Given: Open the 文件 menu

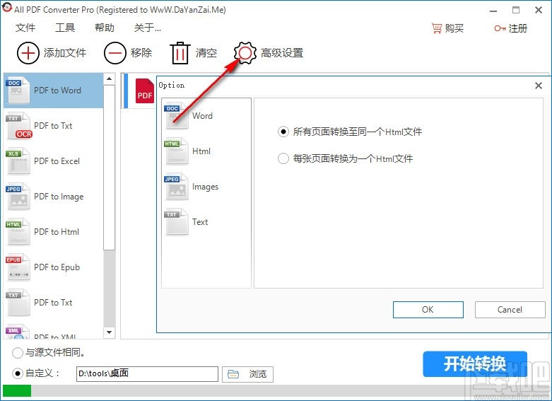Looking at the screenshot, I should (25, 28).
